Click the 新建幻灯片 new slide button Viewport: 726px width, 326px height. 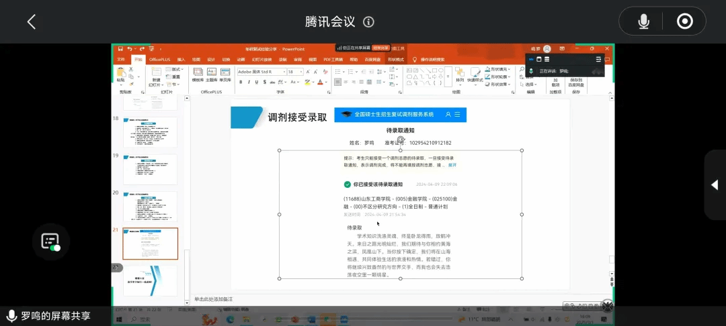(156, 78)
